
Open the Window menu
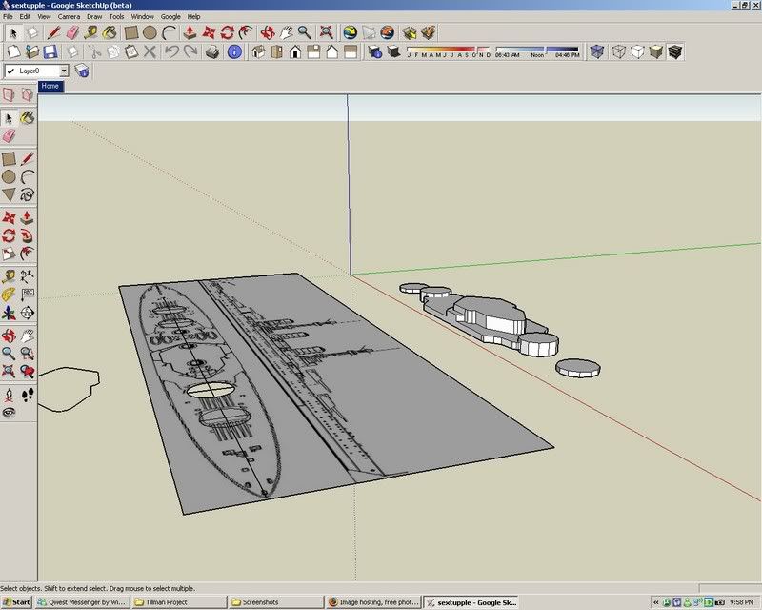142,16
